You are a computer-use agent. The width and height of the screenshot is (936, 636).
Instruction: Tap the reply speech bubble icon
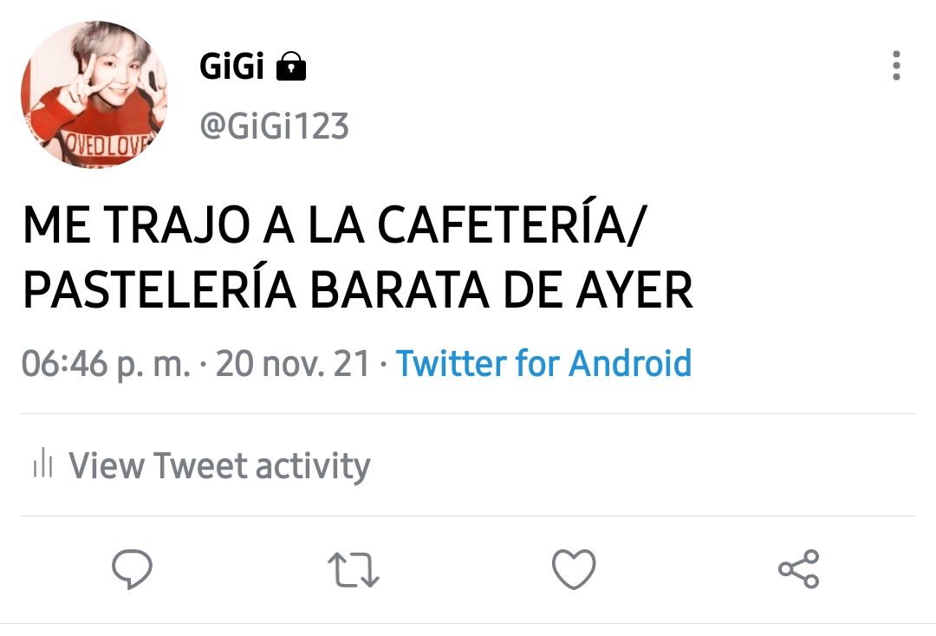pyautogui.click(x=132, y=568)
